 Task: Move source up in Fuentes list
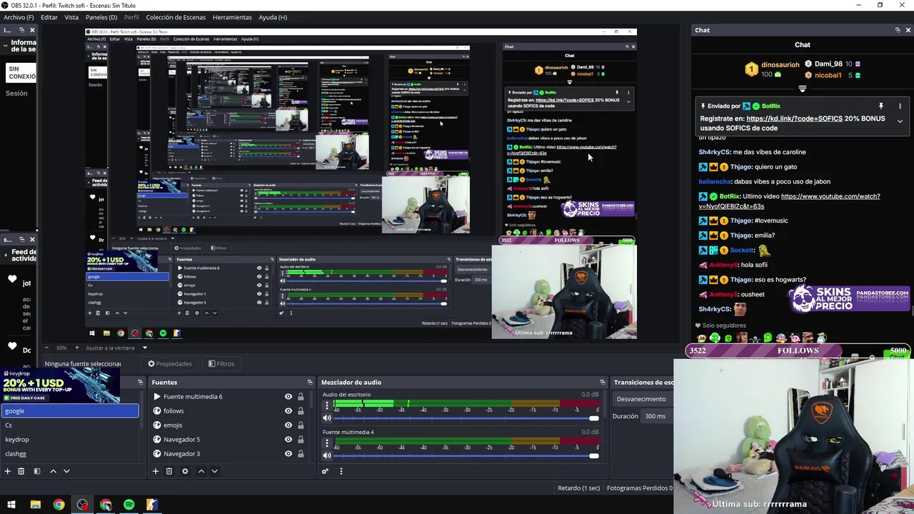(201, 471)
